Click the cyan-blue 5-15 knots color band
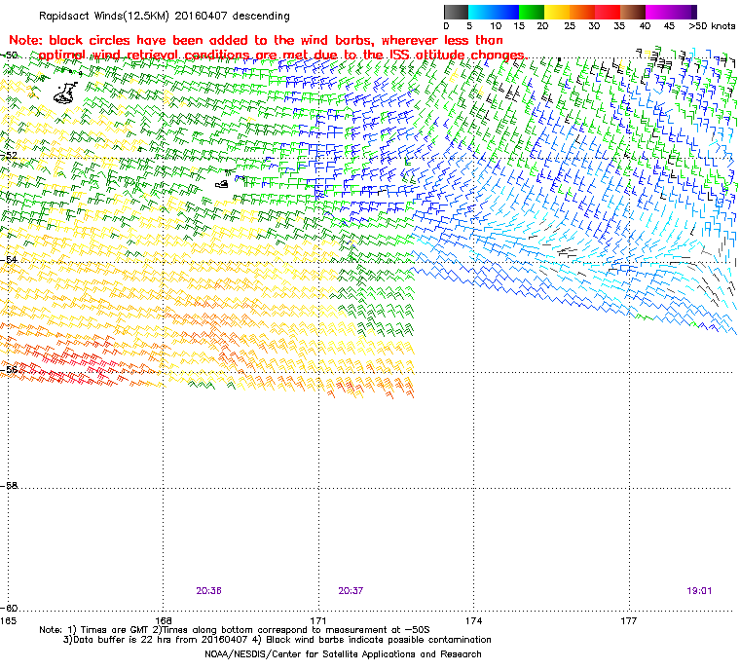The width and height of the screenshot is (740, 670). coord(494,13)
